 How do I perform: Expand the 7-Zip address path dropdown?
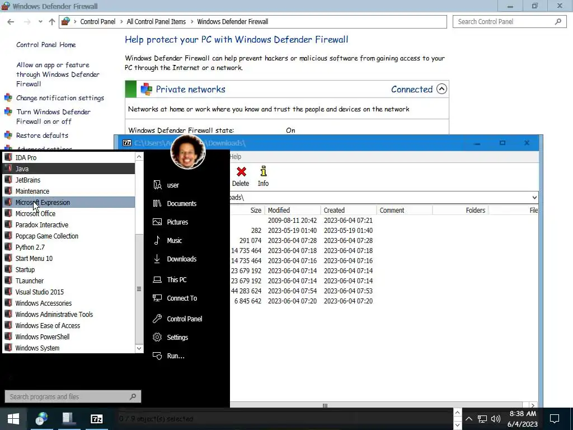pyautogui.click(x=534, y=198)
